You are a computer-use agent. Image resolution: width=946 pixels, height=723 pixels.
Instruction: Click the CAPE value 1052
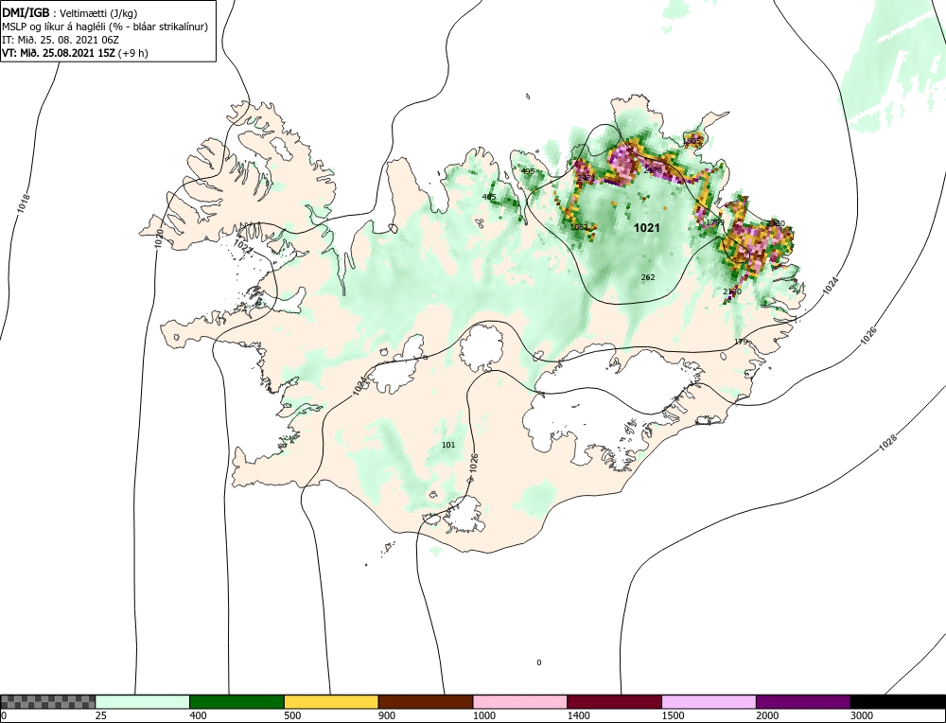click(x=579, y=227)
